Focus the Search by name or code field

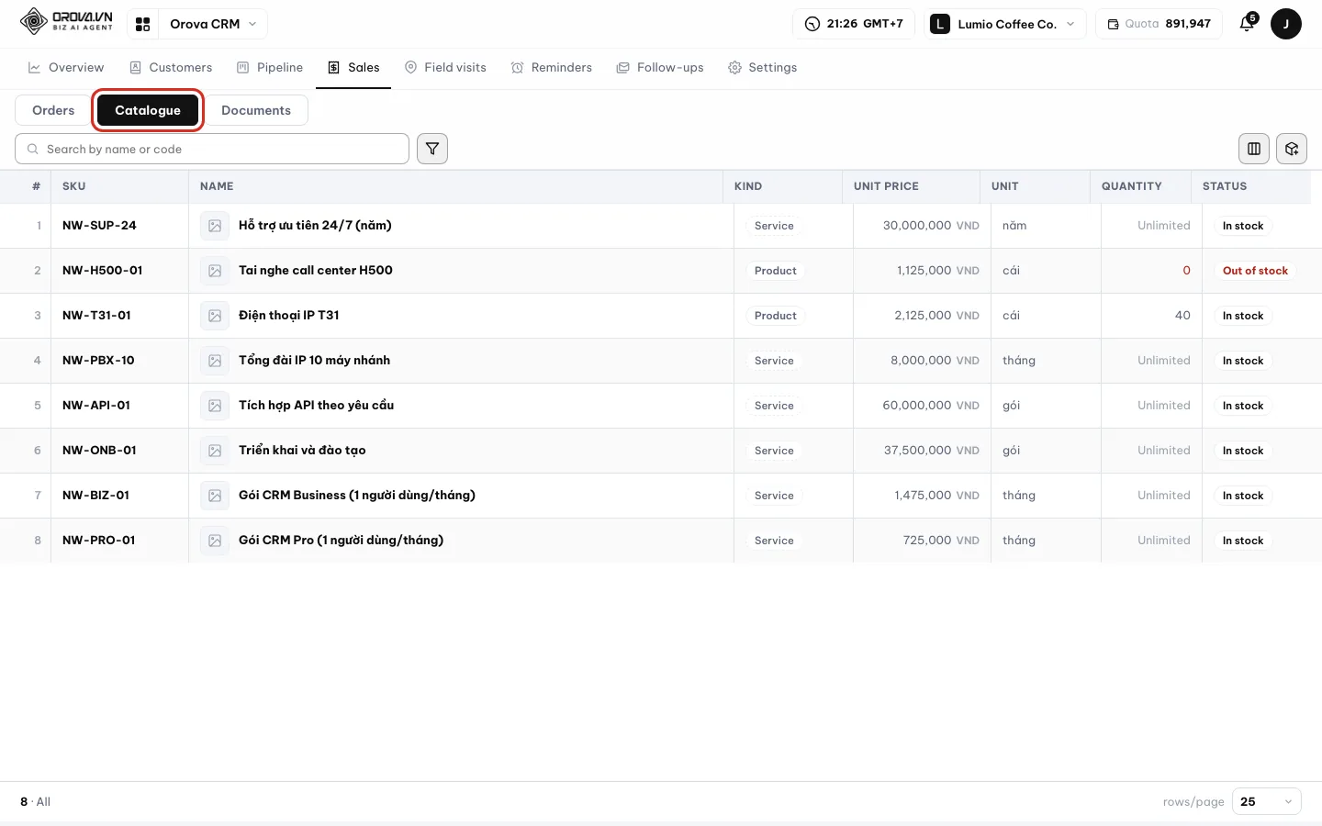(x=212, y=149)
